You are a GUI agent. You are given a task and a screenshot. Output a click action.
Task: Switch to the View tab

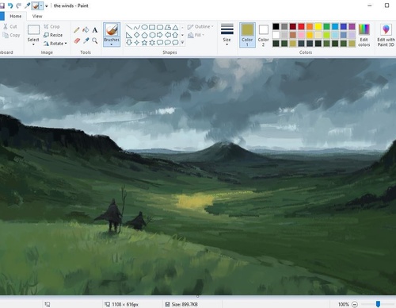(37, 17)
